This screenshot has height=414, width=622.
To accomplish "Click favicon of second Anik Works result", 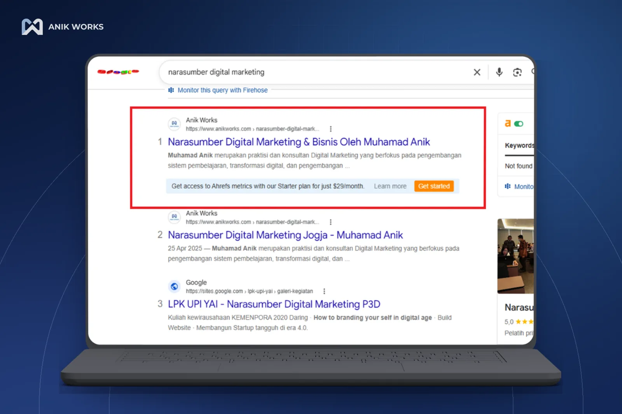I will click(x=174, y=217).
